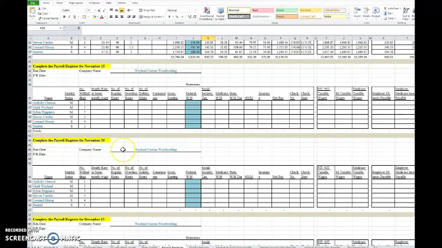Apply the Good cell style
This screenshot has height=248, width=442.
tap(287, 10)
